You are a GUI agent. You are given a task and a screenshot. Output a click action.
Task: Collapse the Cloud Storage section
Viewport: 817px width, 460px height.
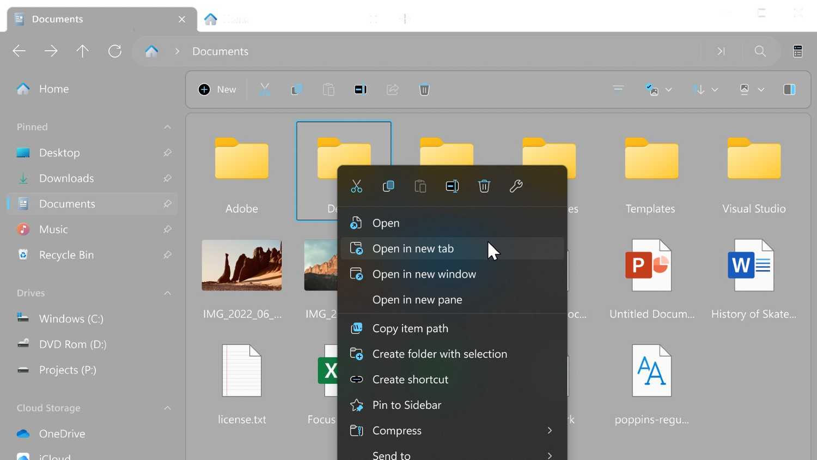[167, 408]
